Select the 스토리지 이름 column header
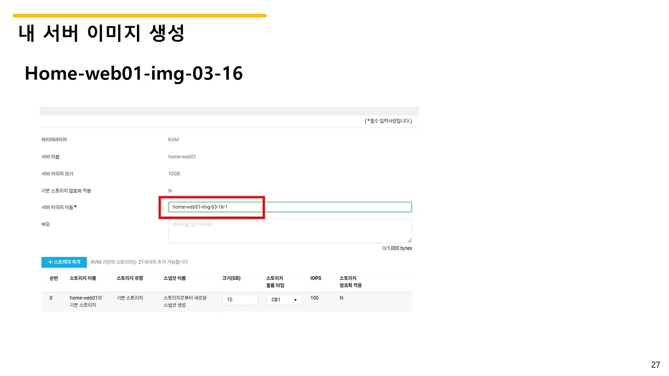This screenshot has height=376, width=669. point(83,278)
